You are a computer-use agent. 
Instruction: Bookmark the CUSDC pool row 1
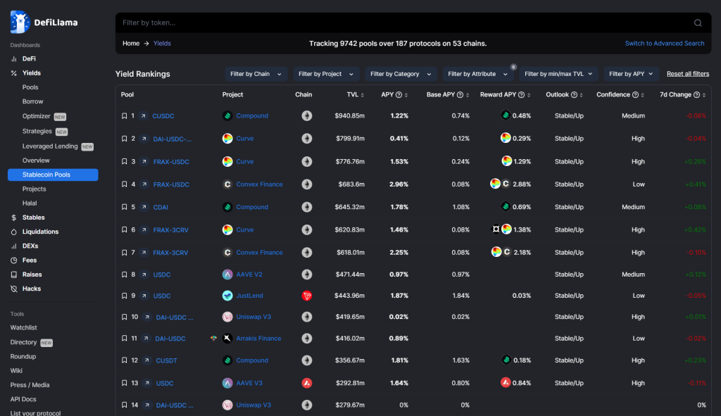point(124,116)
